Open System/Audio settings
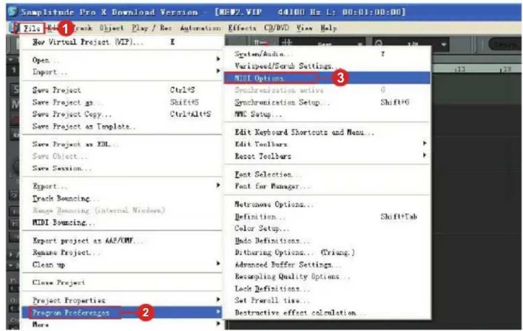The height and width of the screenshot is (331, 523). click(x=328, y=54)
